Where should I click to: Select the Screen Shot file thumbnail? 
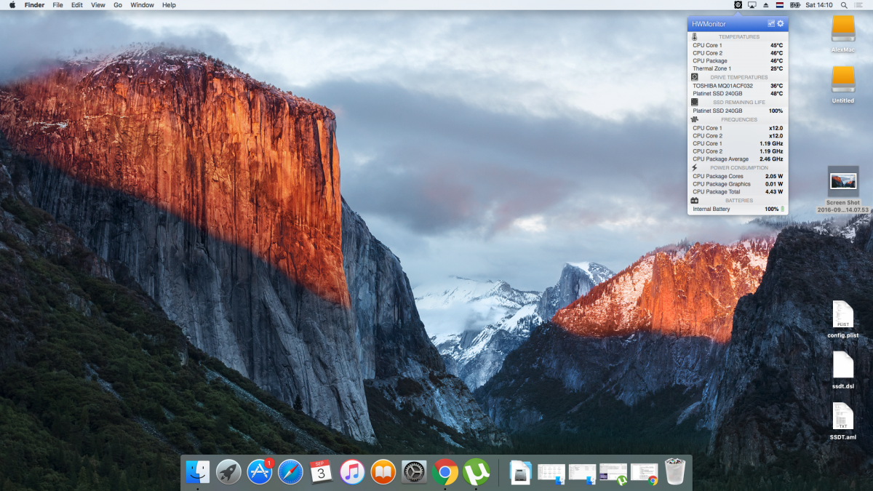843,181
